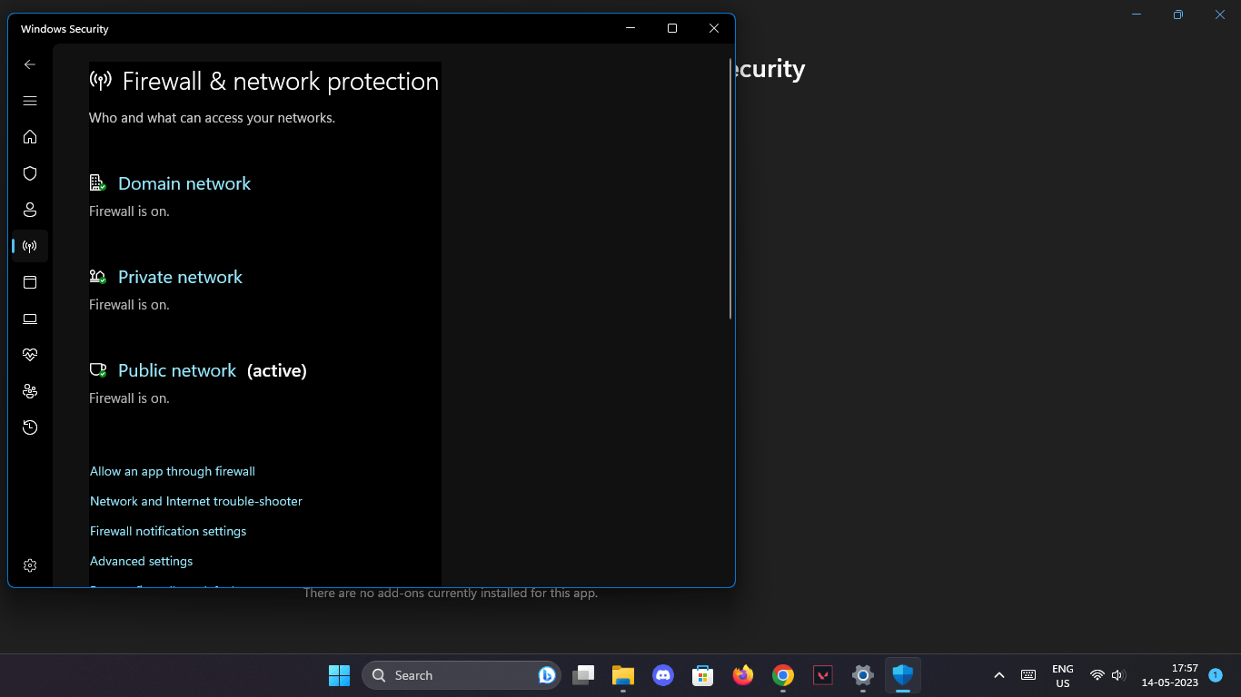1241x697 pixels.
Task: Open the Valorant icon on taskbar
Action: tap(823, 675)
